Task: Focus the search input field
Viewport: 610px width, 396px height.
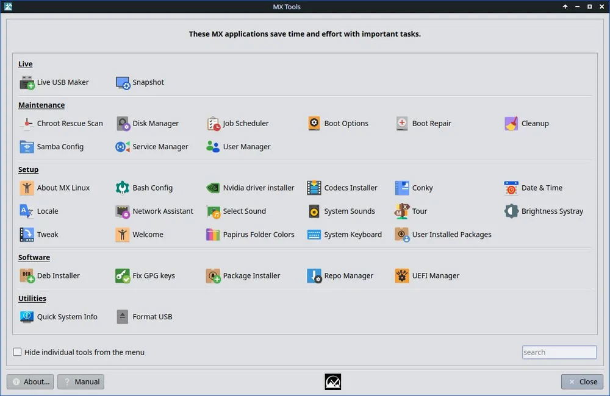Action: pyautogui.click(x=559, y=353)
